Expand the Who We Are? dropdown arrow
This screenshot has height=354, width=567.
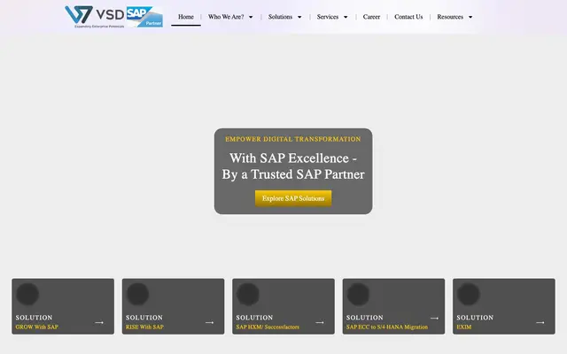(251, 17)
